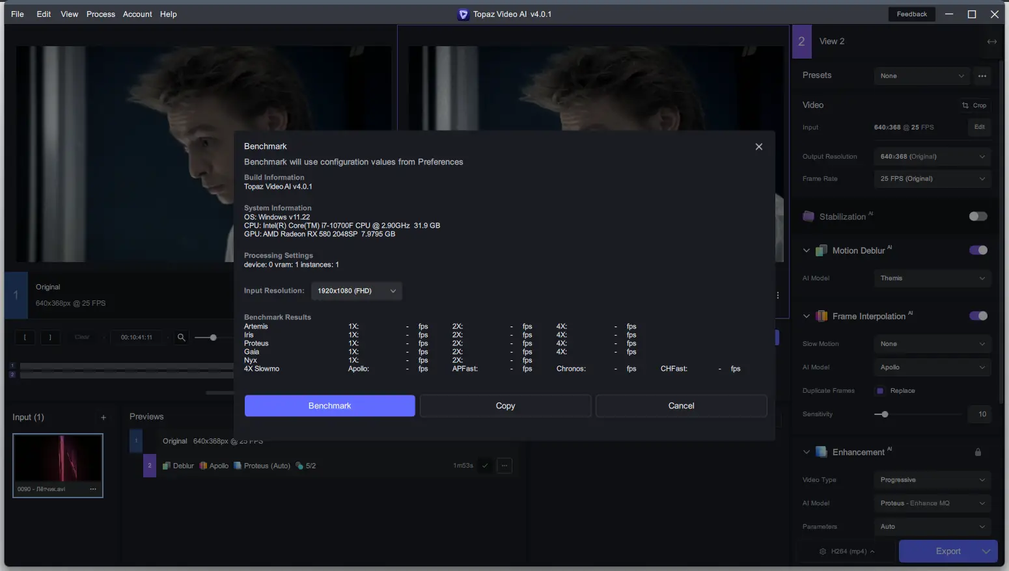Open presets more options menu
1009x571 pixels.
[982, 76]
